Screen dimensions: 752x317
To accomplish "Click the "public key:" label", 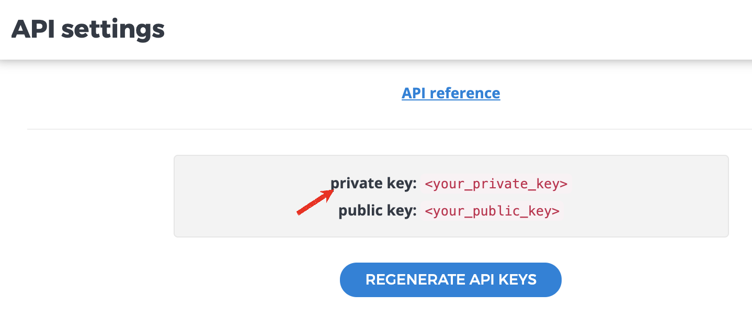I will 378,210.
